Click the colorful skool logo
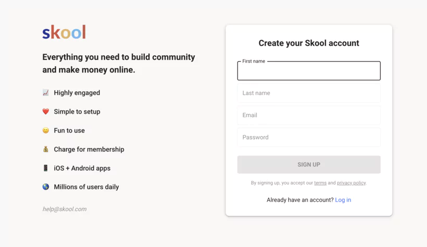The width and height of the screenshot is (427, 247). pos(64,32)
